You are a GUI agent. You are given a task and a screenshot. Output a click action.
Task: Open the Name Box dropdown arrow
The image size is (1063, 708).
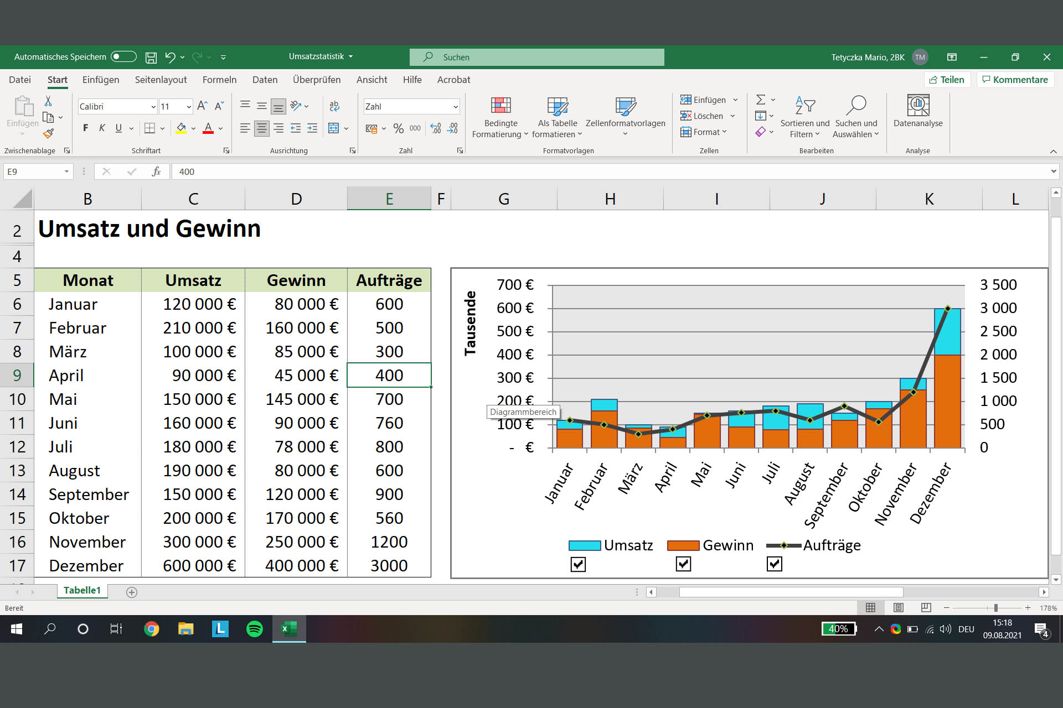coord(66,171)
